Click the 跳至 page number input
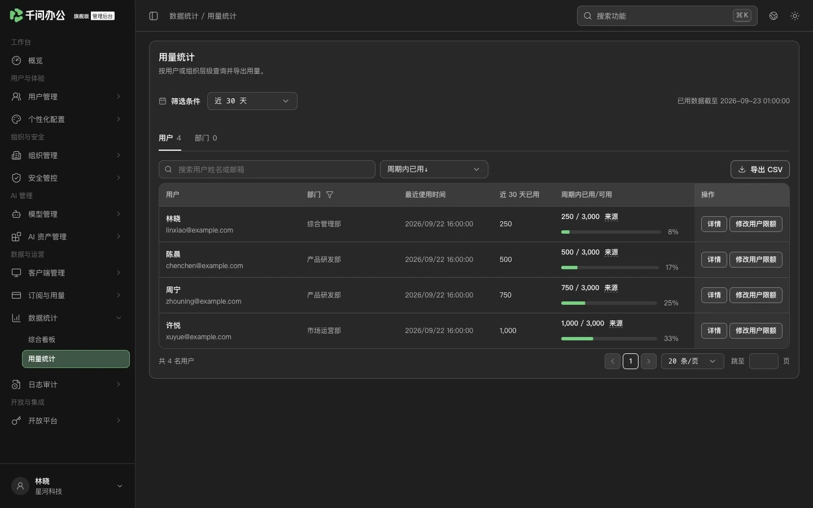The image size is (813, 508). point(764,361)
